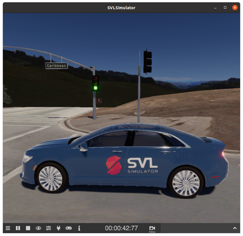Show simulation info via the i icon

pos(79,228)
